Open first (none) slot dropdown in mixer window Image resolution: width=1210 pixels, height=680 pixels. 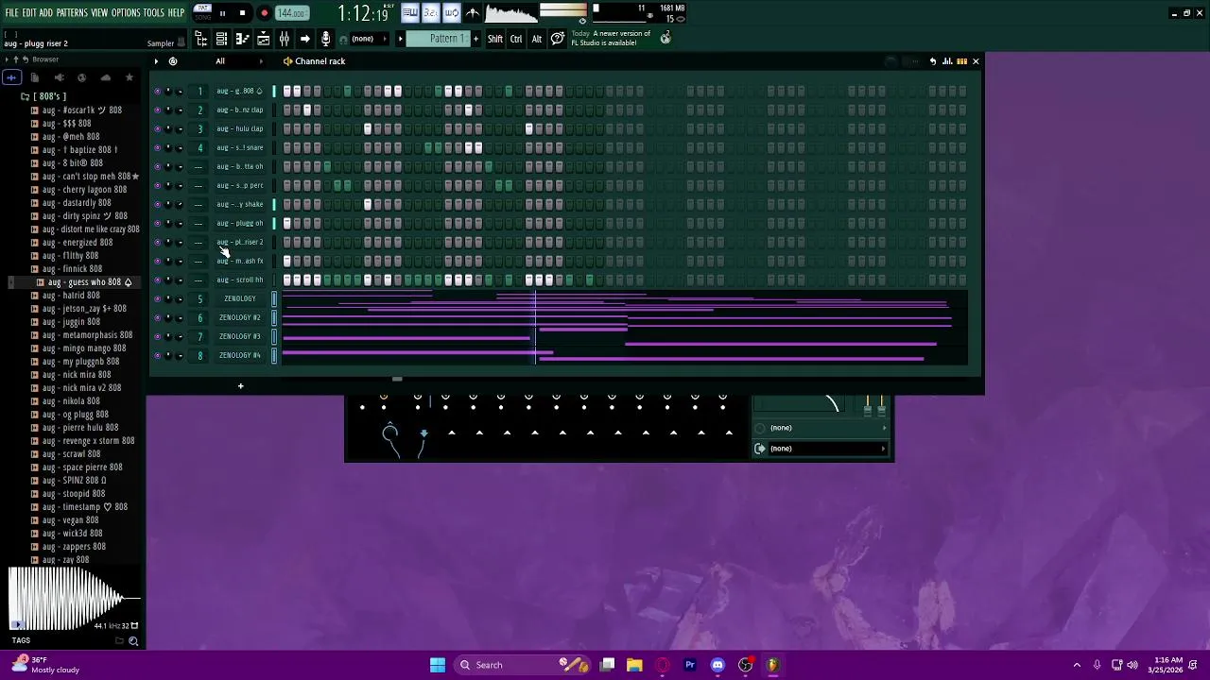[821, 428]
